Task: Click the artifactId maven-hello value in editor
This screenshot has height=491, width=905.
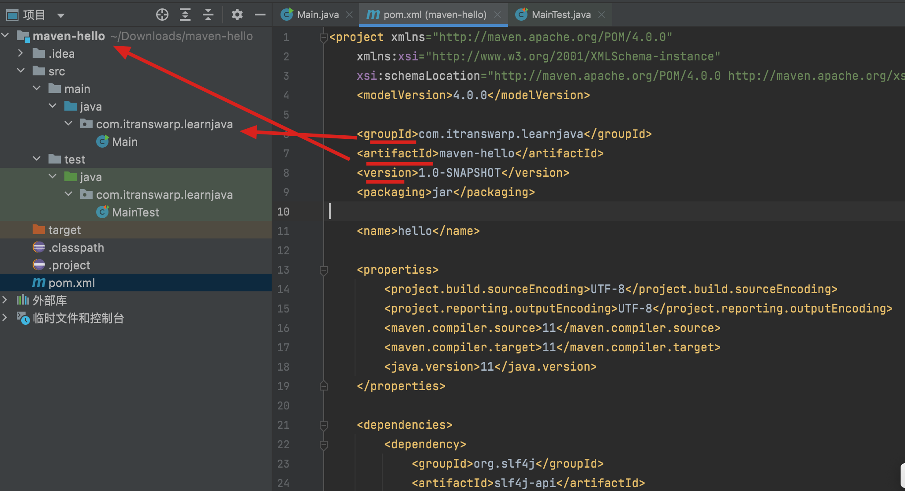Action: [x=477, y=153]
